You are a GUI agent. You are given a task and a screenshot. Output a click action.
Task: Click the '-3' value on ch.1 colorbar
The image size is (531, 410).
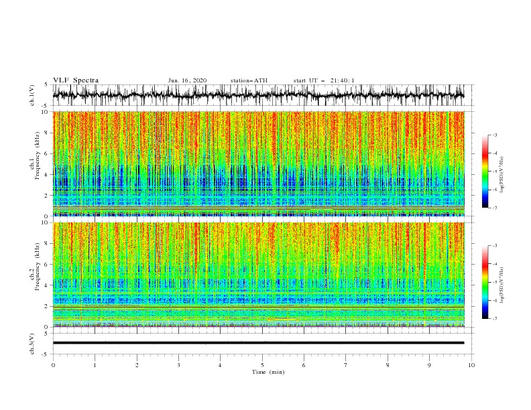click(x=494, y=135)
